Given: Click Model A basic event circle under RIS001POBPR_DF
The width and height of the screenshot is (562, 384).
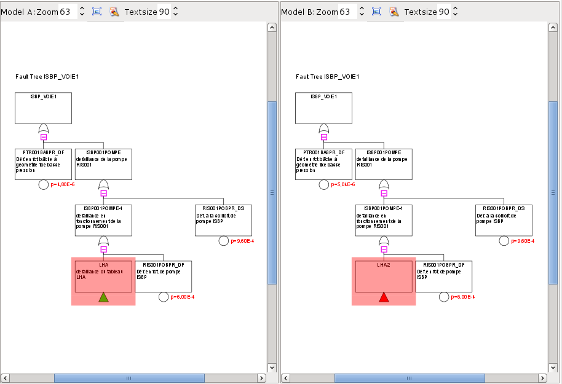Looking at the screenshot, I should 164,297.
